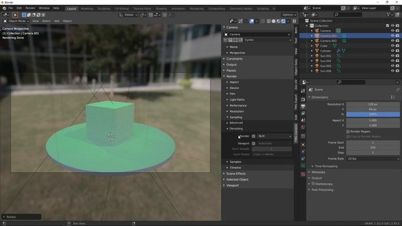The width and height of the screenshot is (402, 226).
Task: Open the Window menu
Action: point(44,8)
